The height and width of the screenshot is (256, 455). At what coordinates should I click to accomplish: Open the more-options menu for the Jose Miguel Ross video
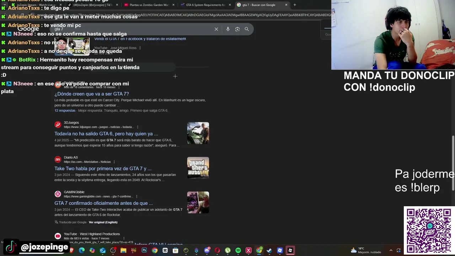coord(140,48)
